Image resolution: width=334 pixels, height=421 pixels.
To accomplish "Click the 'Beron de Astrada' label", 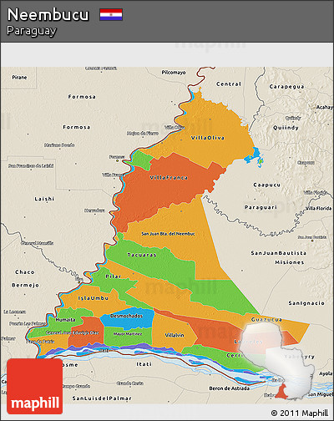I will pos(230,388).
